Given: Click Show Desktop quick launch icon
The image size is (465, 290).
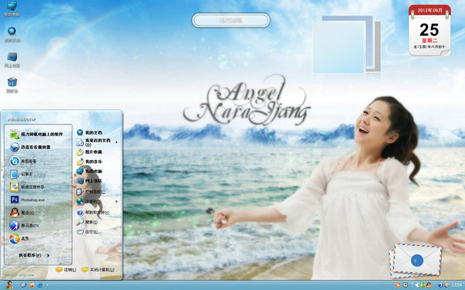Looking at the screenshot, I should (x=24, y=285).
